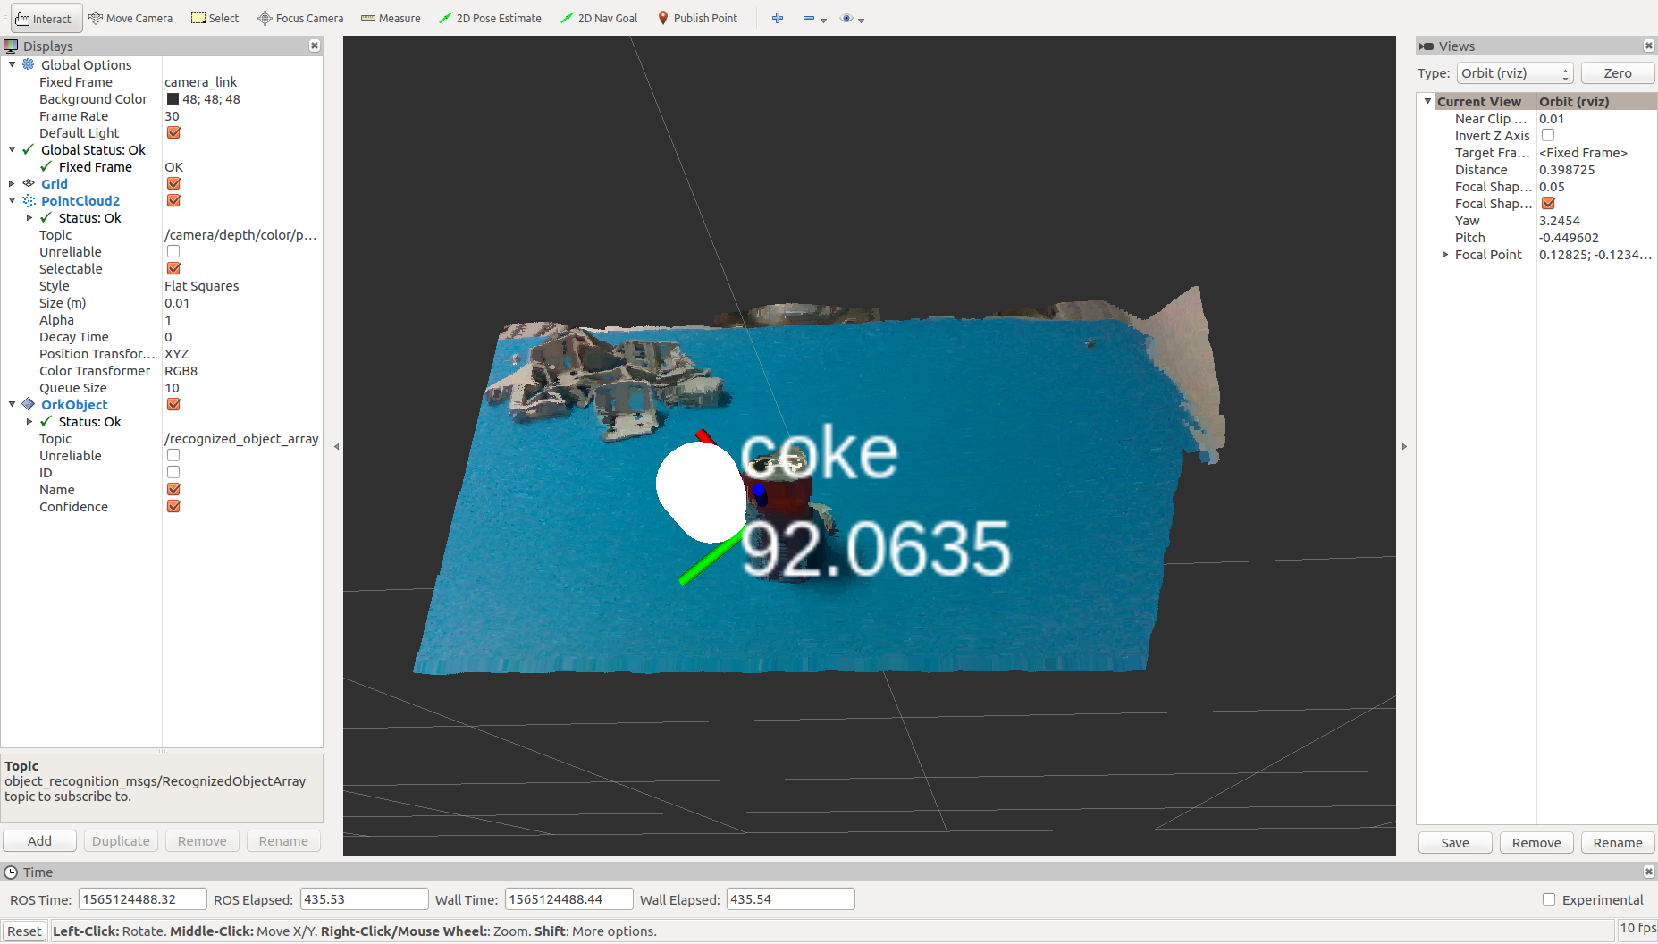Expand the Focal Point property
The height and width of the screenshot is (944, 1658).
(1445, 255)
